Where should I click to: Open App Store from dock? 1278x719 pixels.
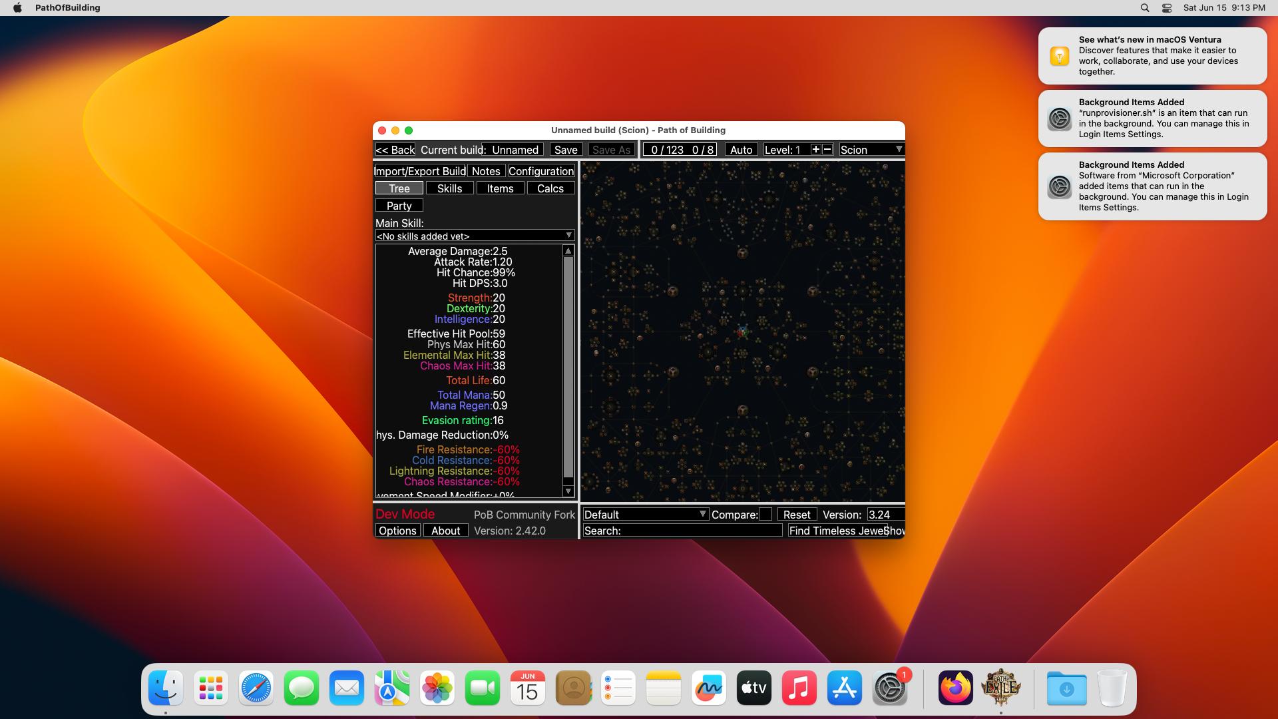point(845,688)
